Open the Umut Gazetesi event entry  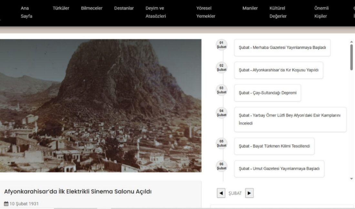[x=279, y=168]
